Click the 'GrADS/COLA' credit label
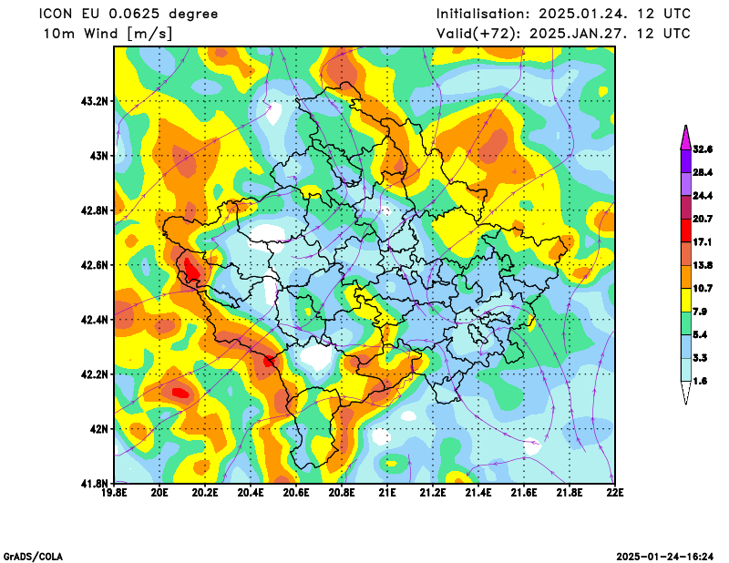The image size is (729, 563). pyautogui.click(x=33, y=557)
